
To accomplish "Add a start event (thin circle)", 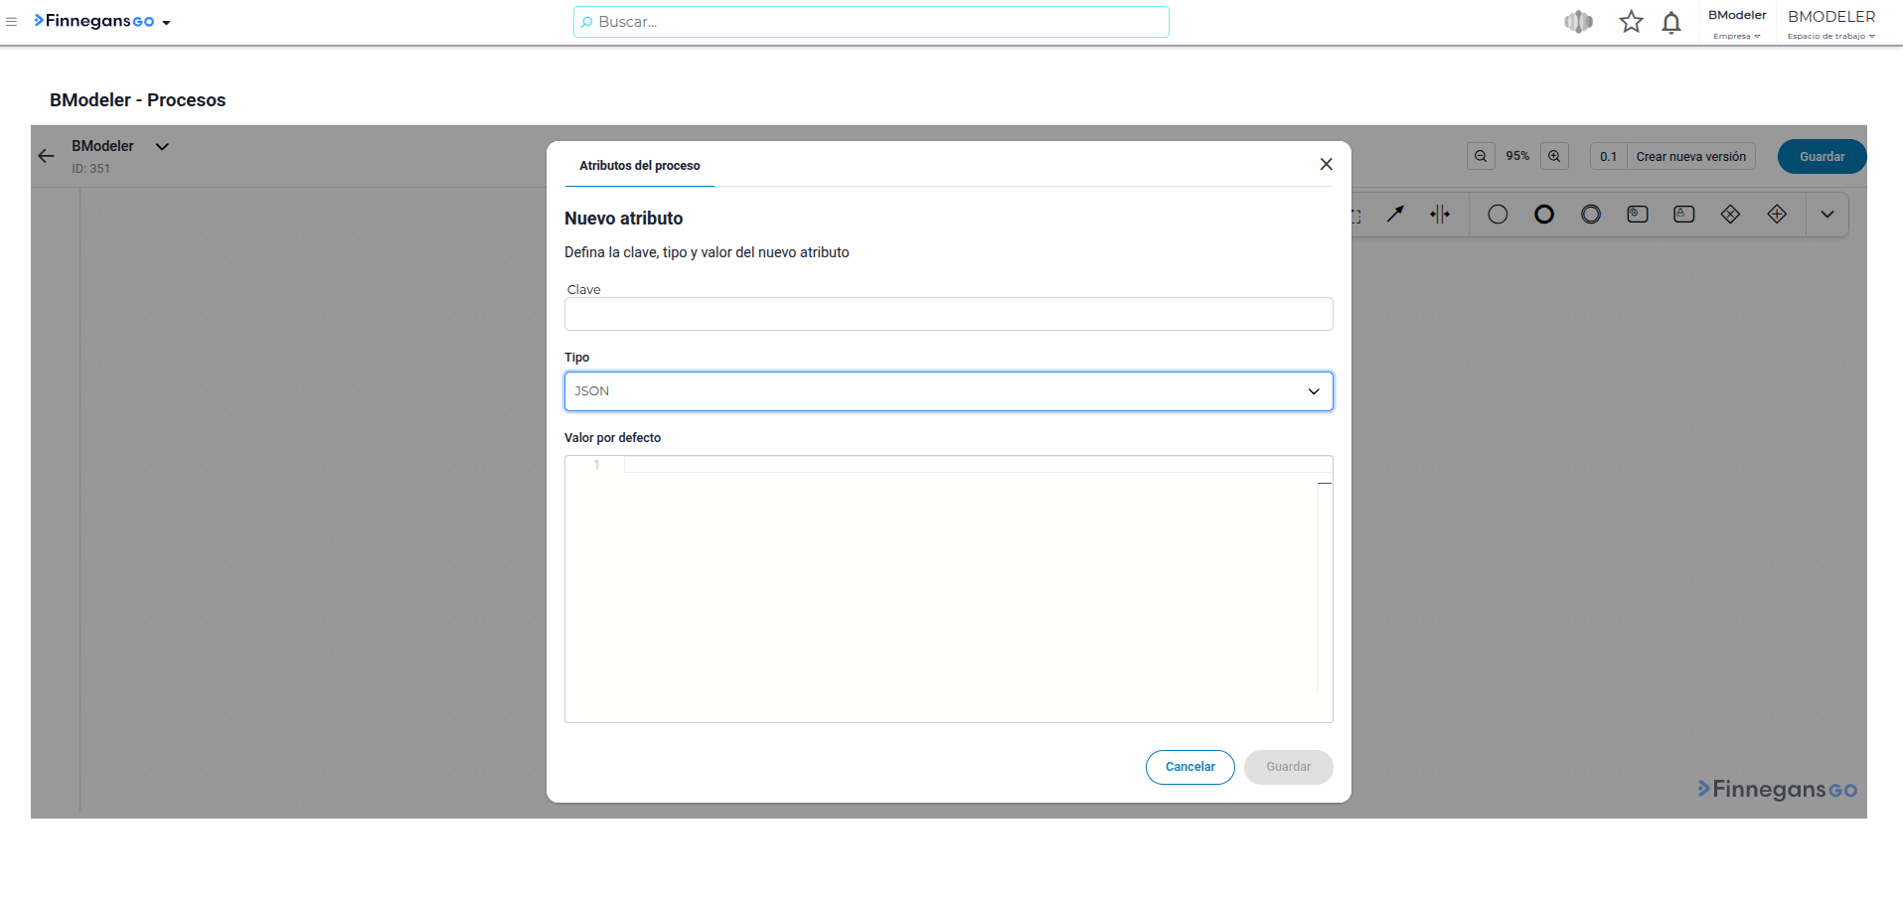I will click(x=1498, y=214).
